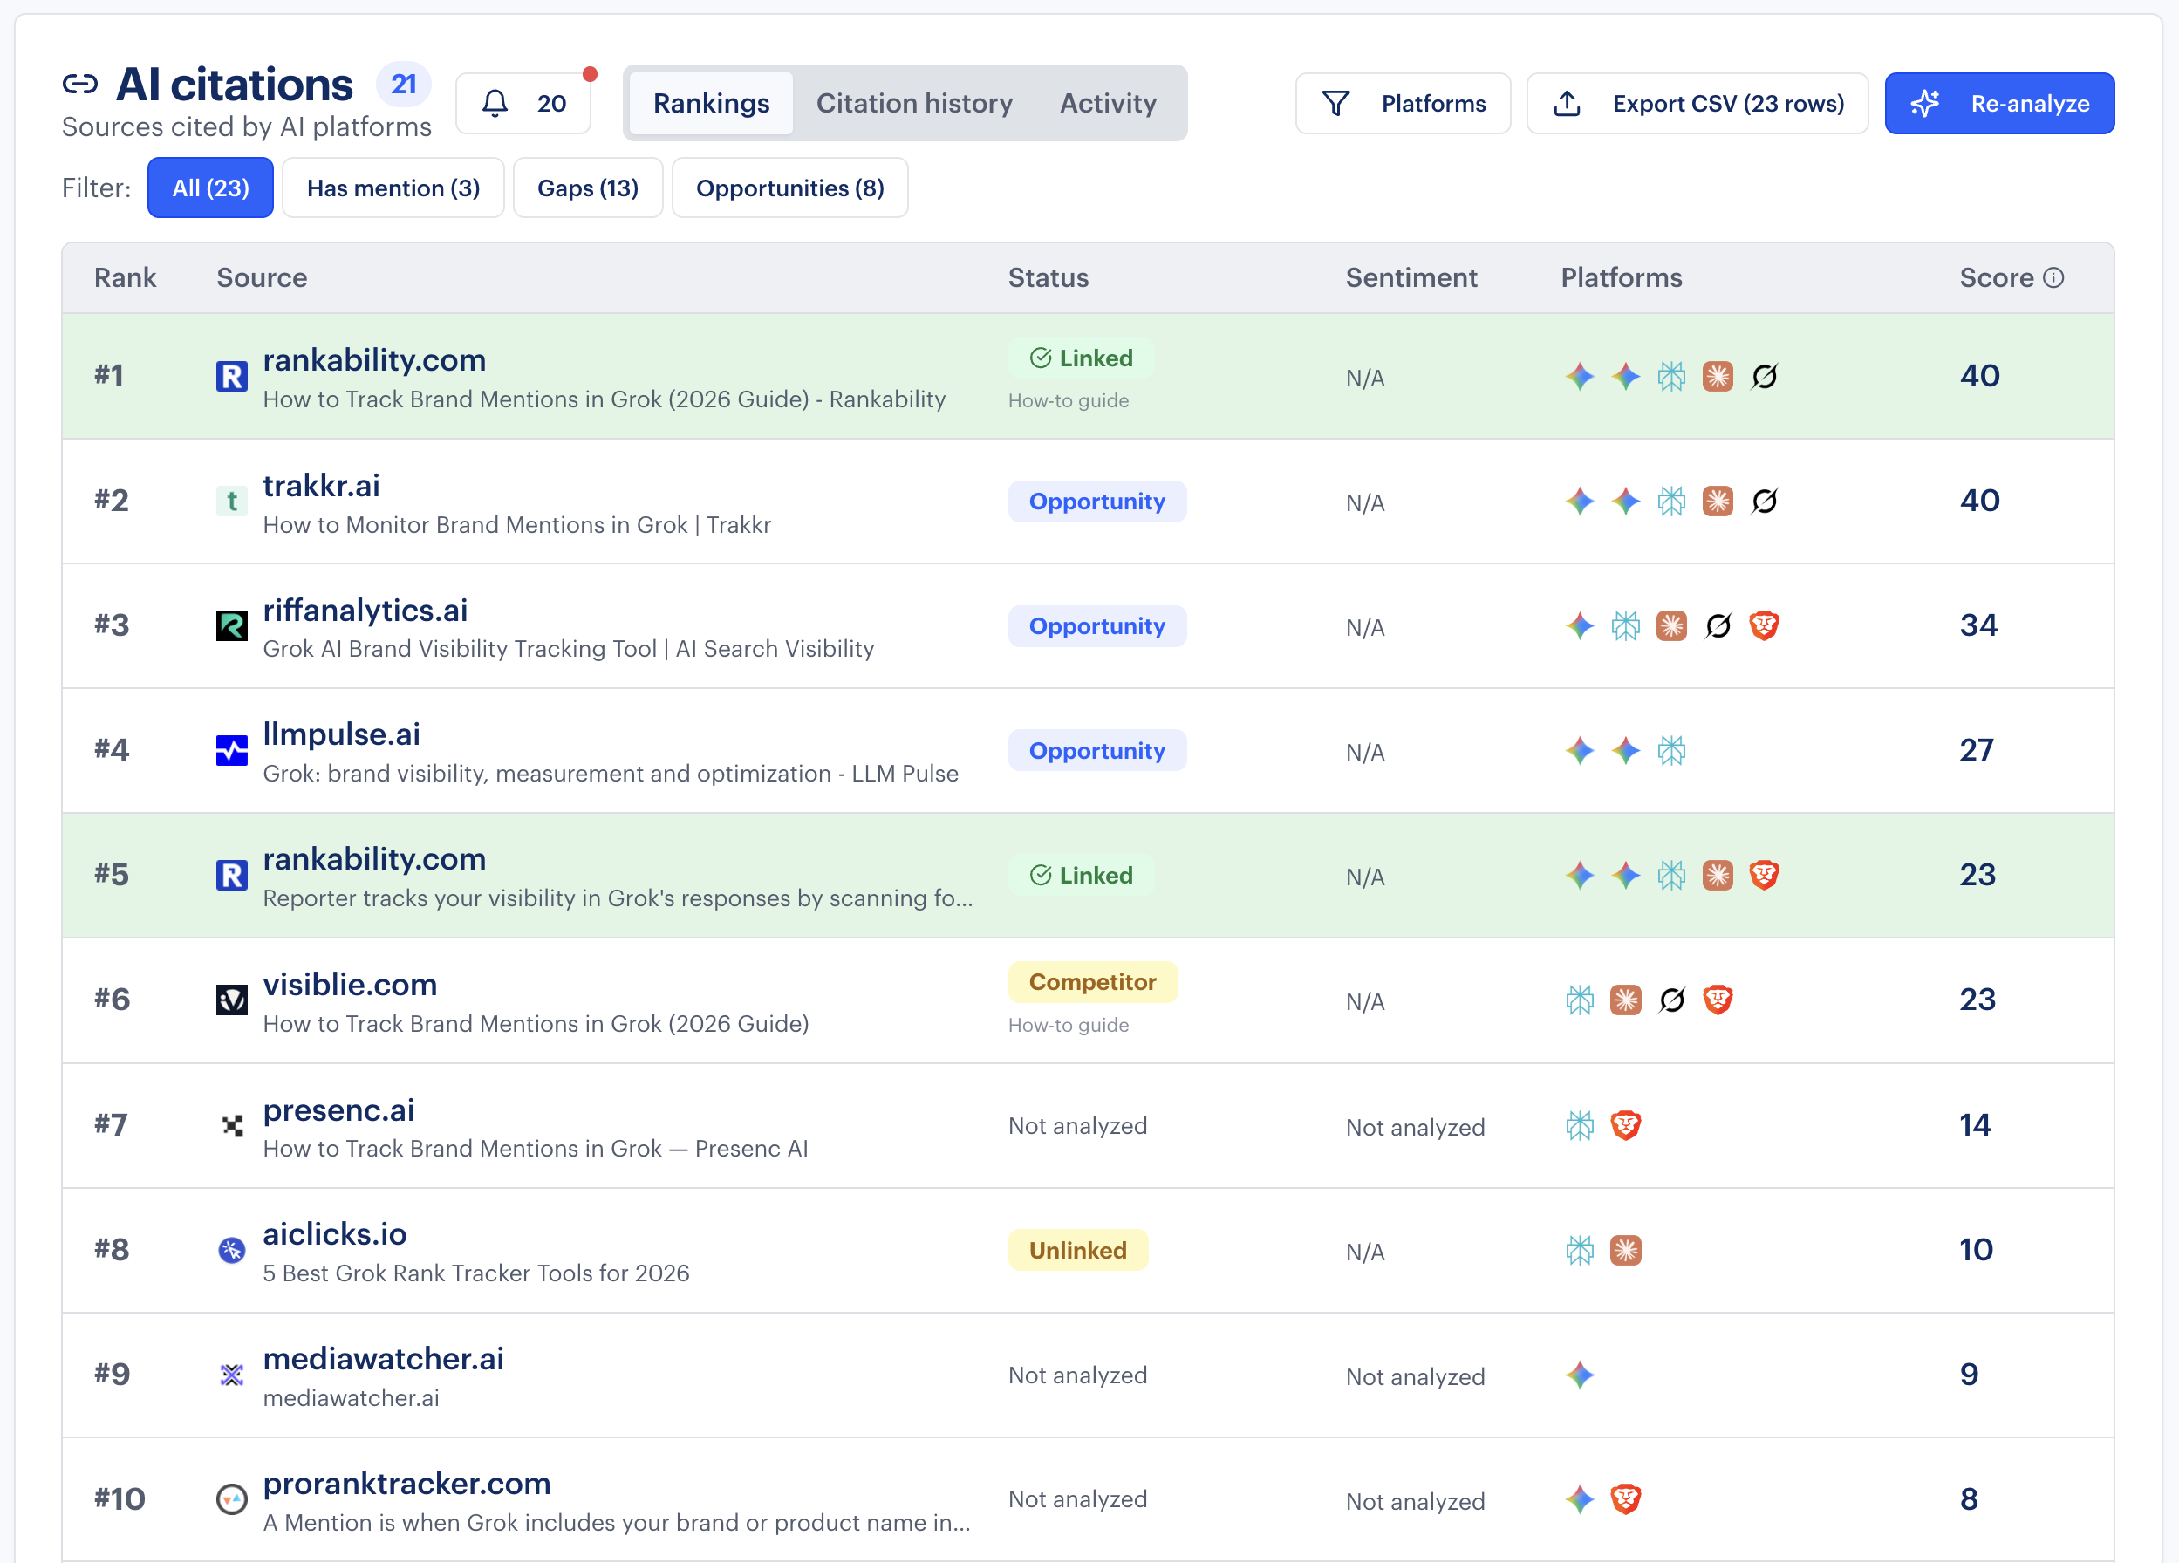This screenshot has height=1563, width=2179.
Task: Click "How to Monitor Brand Mentions in Grok | Trakkr"
Action: [517, 524]
